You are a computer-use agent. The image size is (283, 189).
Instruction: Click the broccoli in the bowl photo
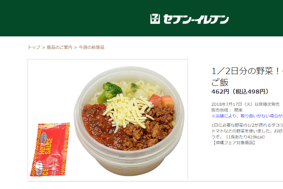click(x=110, y=92)
